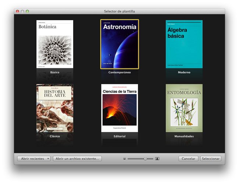Pick the Entomología Manualidades template
Image resolution: width=239 pixels, height=184 pixels.
tap(184, 108)
